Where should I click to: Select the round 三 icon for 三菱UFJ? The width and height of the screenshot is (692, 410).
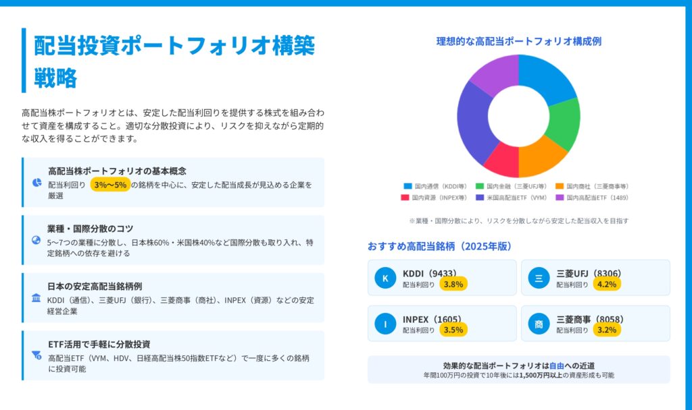pos(539,278)
